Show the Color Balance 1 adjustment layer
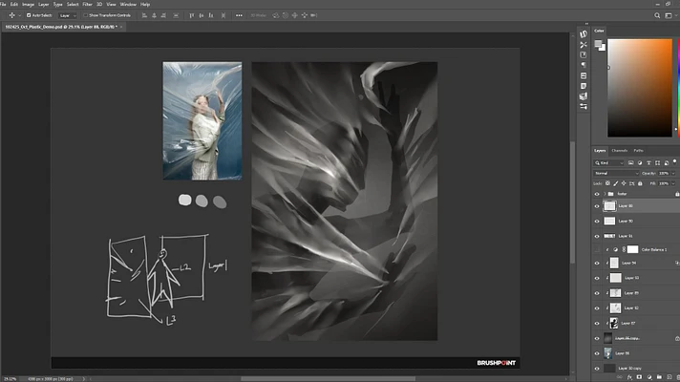Image resolution: width=680 pixels, height=382 pixels. (x=597, y=250)
